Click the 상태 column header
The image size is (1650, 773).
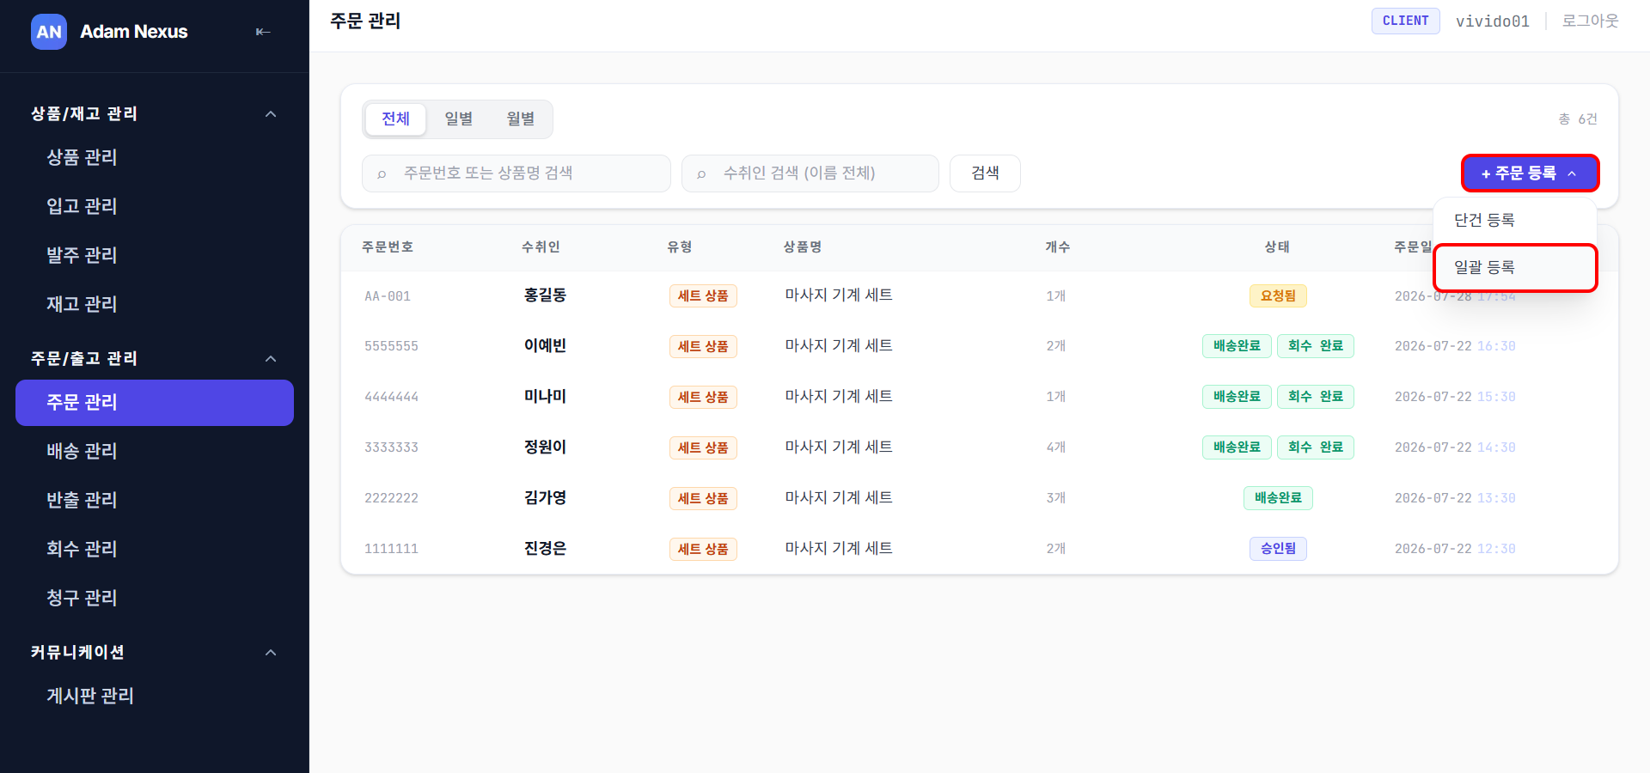1277,247
